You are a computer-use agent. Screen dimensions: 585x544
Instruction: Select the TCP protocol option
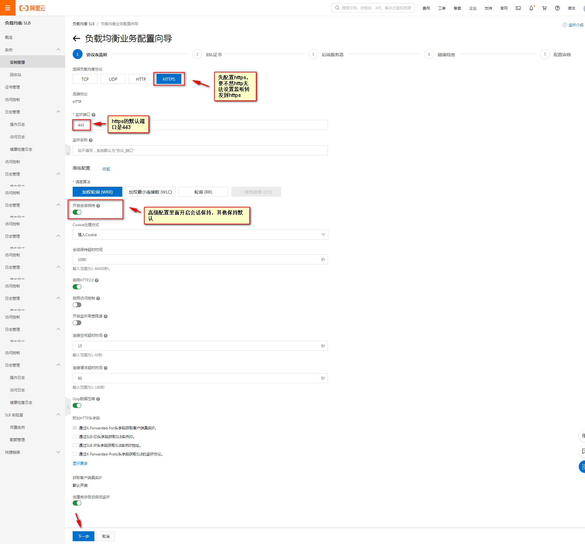point(85,79)
